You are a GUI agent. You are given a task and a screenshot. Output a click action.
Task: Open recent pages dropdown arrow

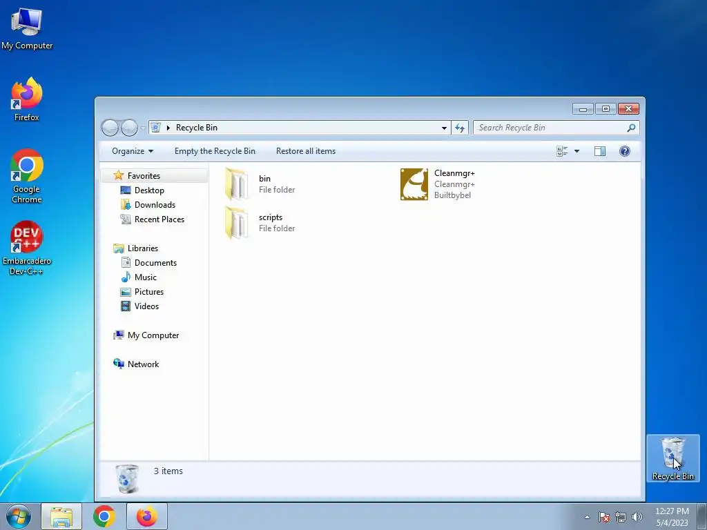pos(143,128)
